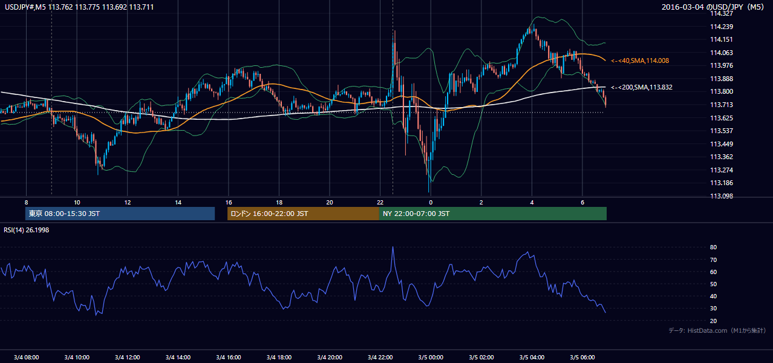The height and width of the screenshot is (363, 773).
Task: Click the 3/4 22:00 time label
Action: 380,357
